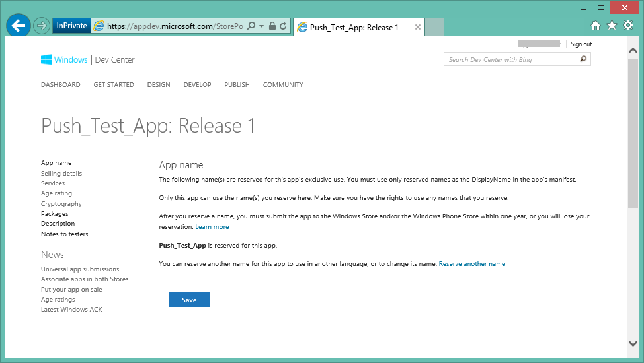Open Age ratings news link
The height and width of the screenshot is (363, 644).
click(x=58, y=300)
